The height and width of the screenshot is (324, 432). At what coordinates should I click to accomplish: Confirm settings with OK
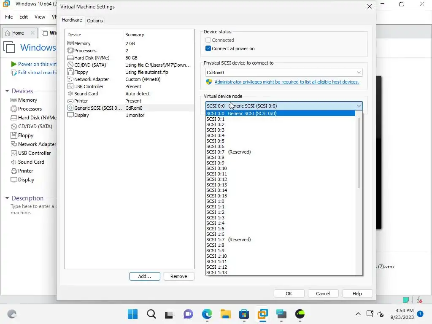pyautogui.click(x=289, y=294)
